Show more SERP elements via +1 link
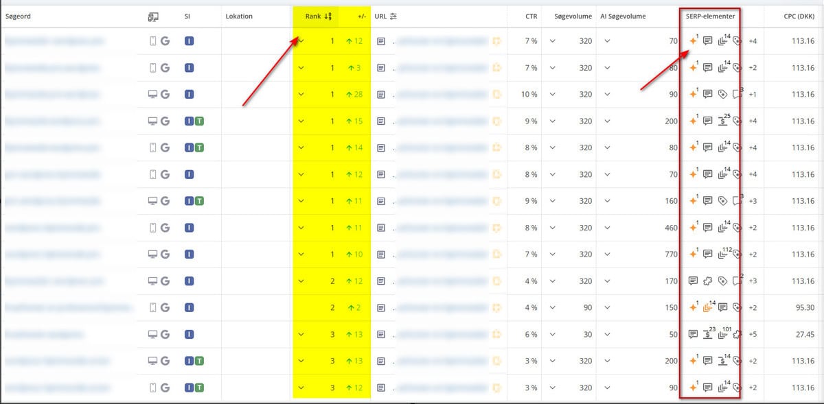The height and width of the screenshot is (404, 824). point(753,95)
